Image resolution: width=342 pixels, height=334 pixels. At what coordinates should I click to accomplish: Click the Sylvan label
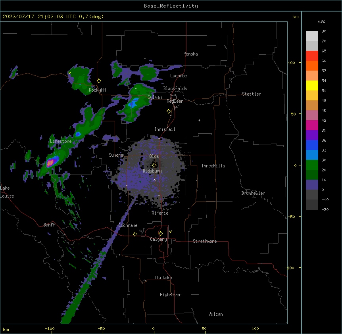pos(155,97)
